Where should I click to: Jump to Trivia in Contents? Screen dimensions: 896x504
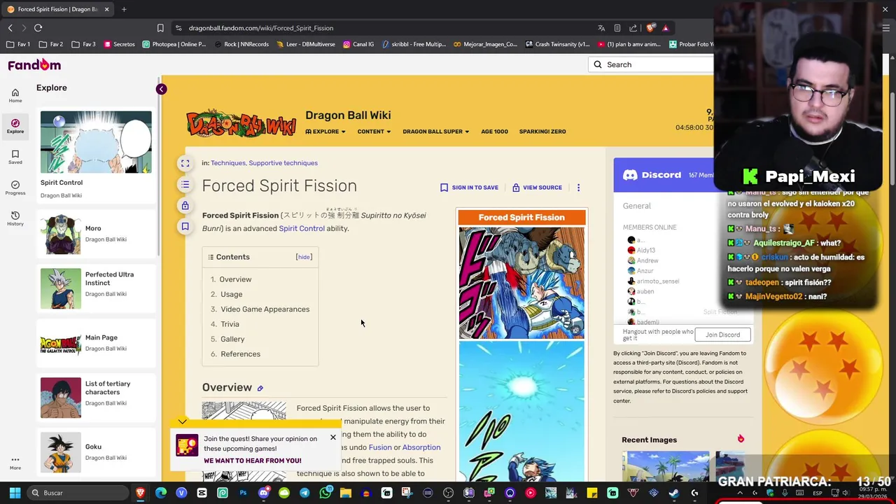[230, 324]
